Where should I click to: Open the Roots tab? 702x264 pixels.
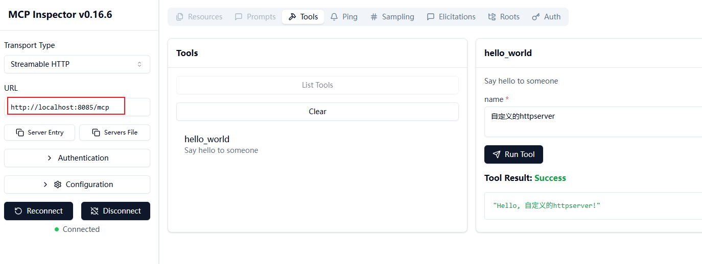tap(504, 17)
